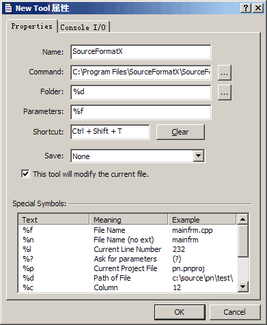Select the %d Path of File row
The image size is (267, 325).
click(x=128, y=278)
